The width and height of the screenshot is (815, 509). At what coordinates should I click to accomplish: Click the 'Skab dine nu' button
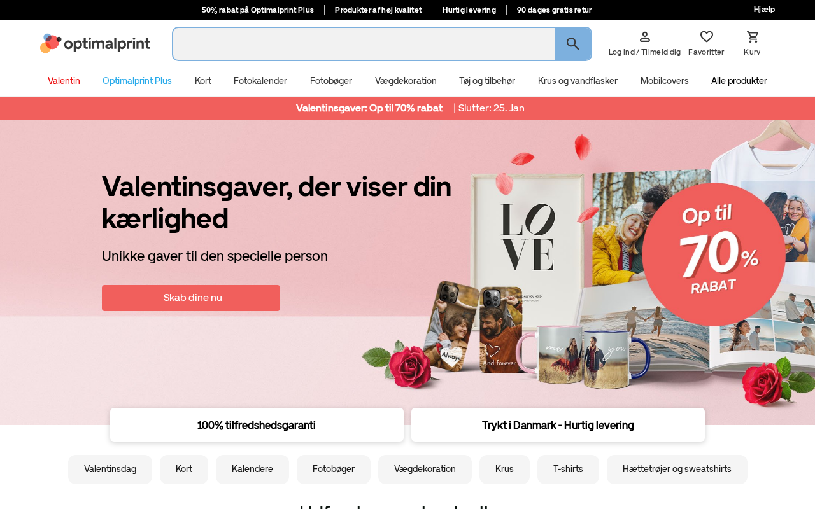tap(191, 298)
